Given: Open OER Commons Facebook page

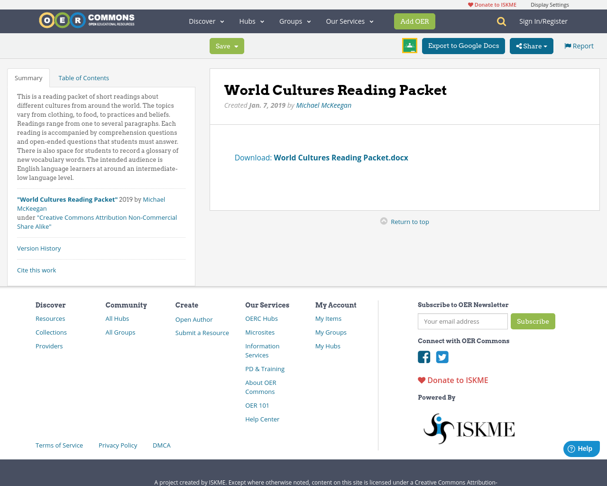Looking at the screenshot, I should (423, 356).
